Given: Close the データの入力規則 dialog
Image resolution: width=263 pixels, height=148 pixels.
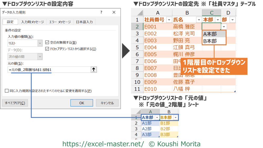Looking at the screenshot, I should tap(114, 12).
